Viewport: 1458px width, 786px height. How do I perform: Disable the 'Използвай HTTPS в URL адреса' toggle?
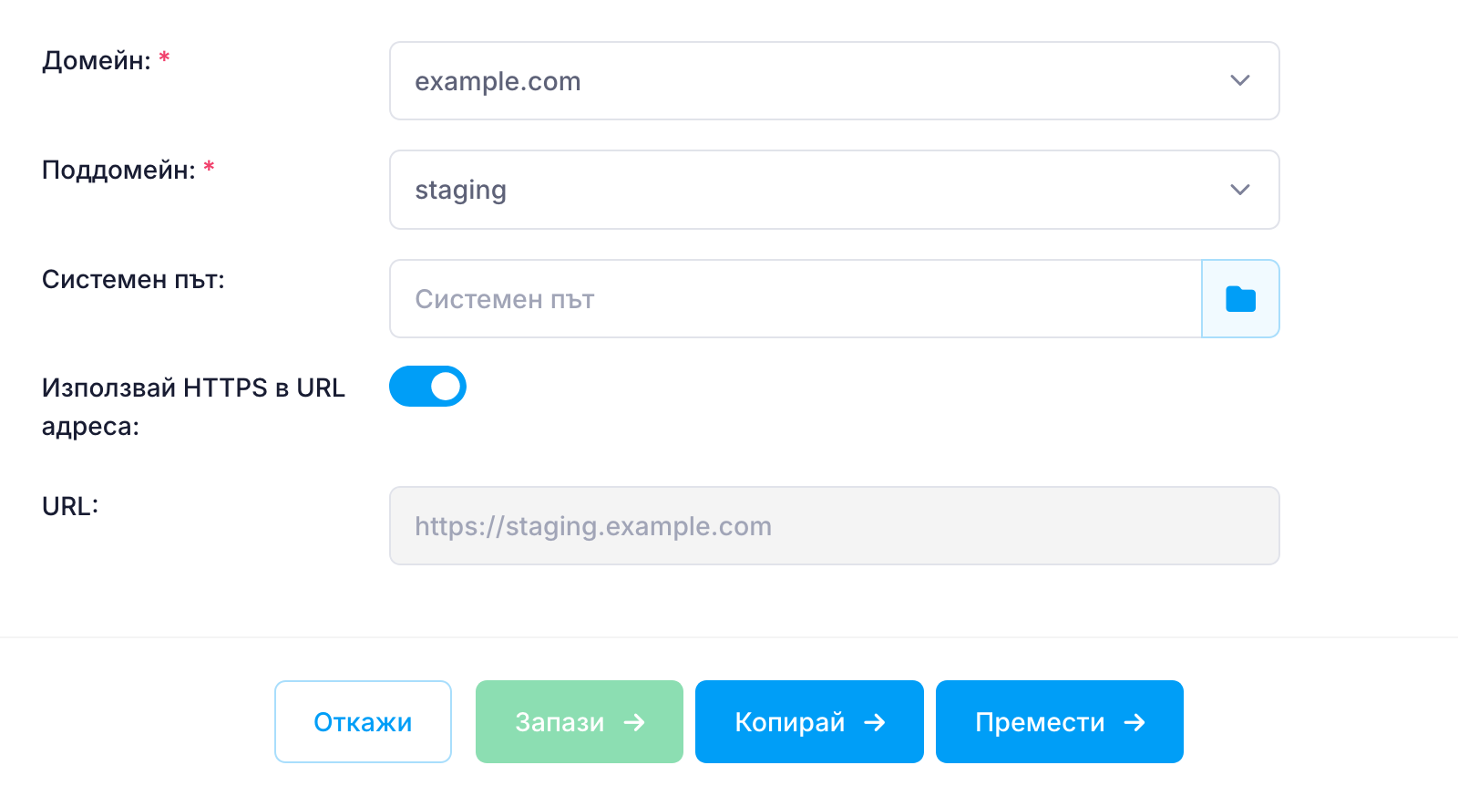coord(427,386)
